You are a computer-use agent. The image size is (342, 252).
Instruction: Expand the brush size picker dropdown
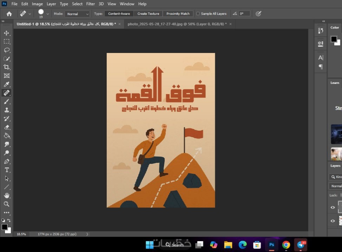(48, 14)
